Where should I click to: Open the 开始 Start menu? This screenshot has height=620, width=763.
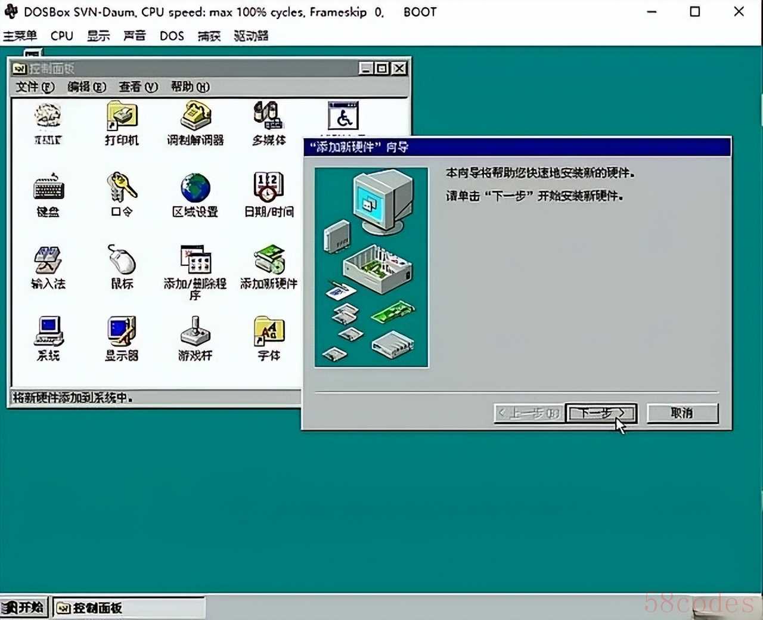click(x=24, y=607)
